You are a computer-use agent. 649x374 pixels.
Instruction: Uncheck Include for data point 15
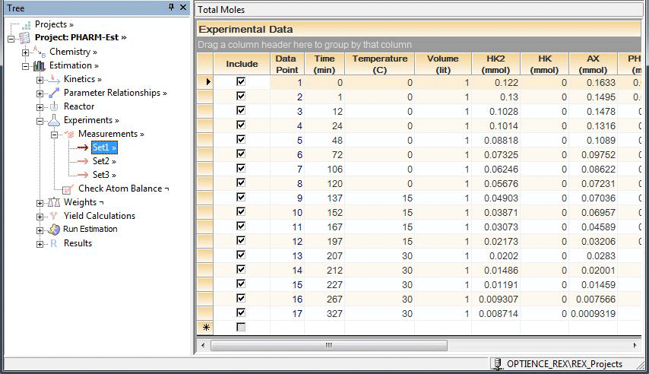241,284
